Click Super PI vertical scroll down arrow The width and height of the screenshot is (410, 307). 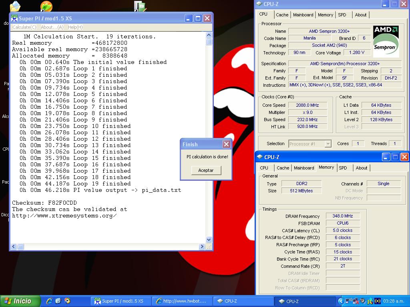209,239
